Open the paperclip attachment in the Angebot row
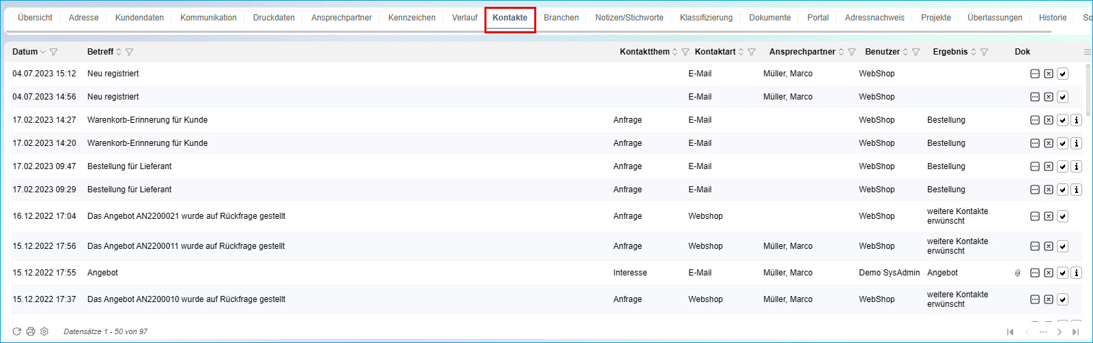 [x=1017, y=273]
